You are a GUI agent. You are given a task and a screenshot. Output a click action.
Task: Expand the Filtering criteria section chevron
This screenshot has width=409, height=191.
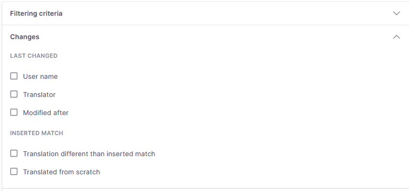pyautogui.click(x=396, y=13)
